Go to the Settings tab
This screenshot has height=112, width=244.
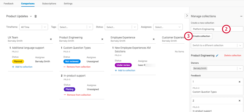click(x=68, y=3)
